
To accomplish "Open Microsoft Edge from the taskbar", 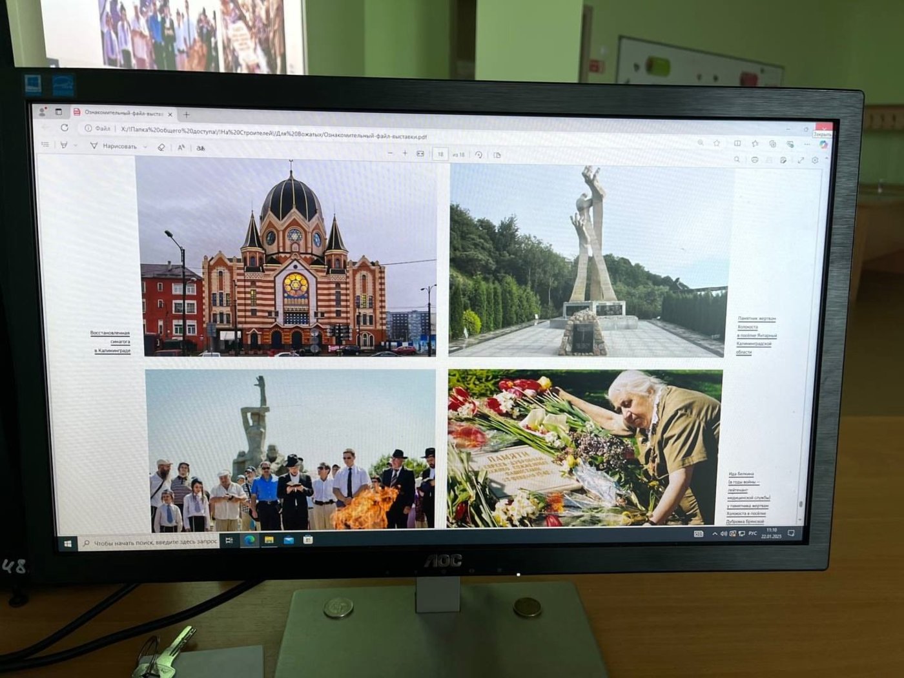I will point(249,540).
